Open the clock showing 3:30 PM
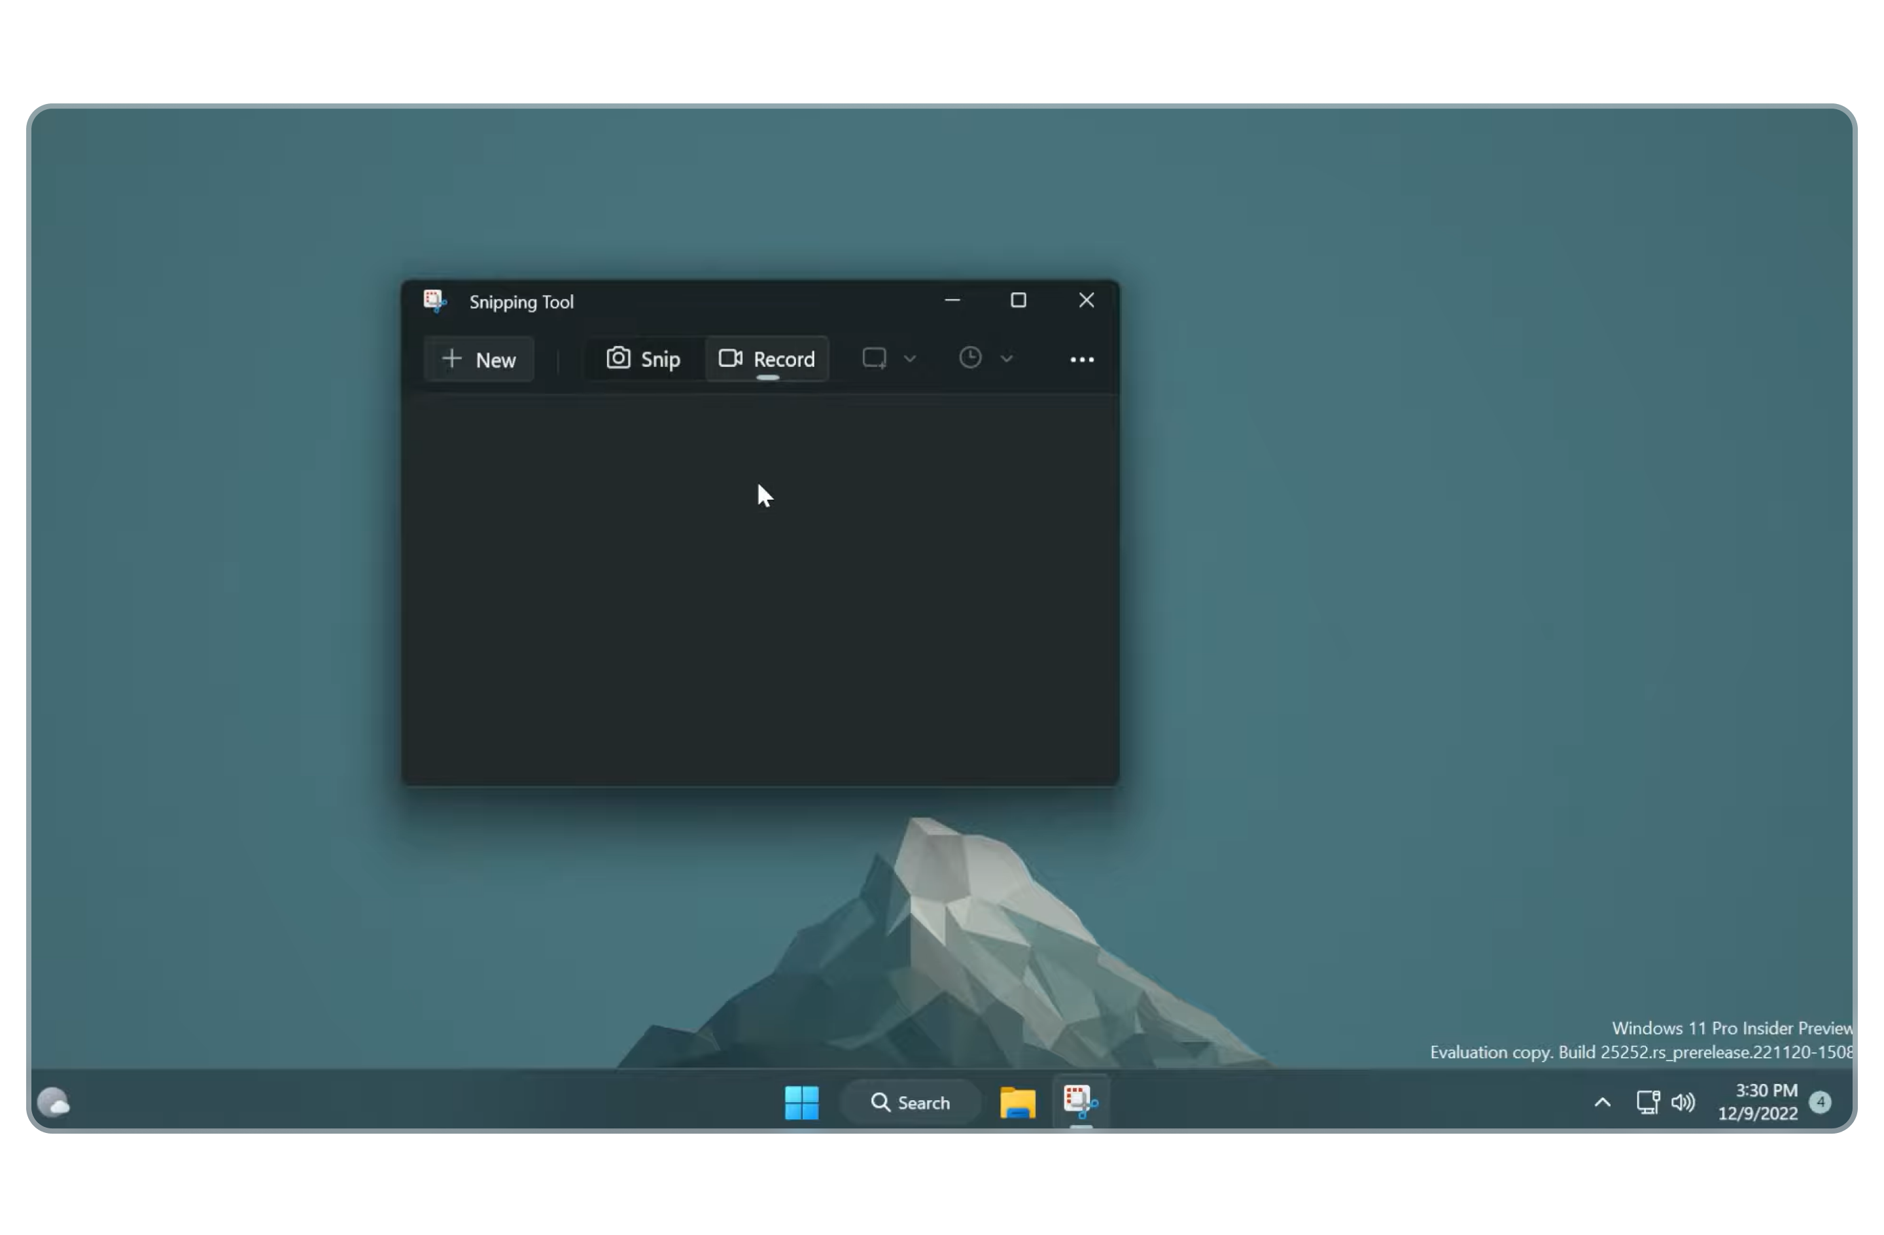The width and height of the screenshot is (1884, 1235). click(x=1757, y=1102)
